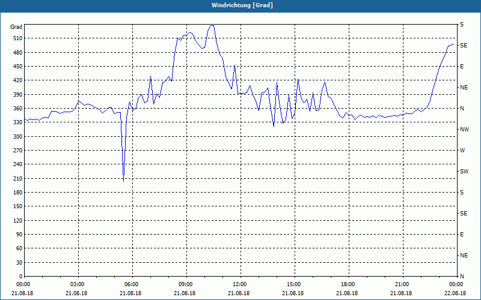The image size is (481, 300).
Task: Click the 22.08.18 date label
Action: [455, 293]
